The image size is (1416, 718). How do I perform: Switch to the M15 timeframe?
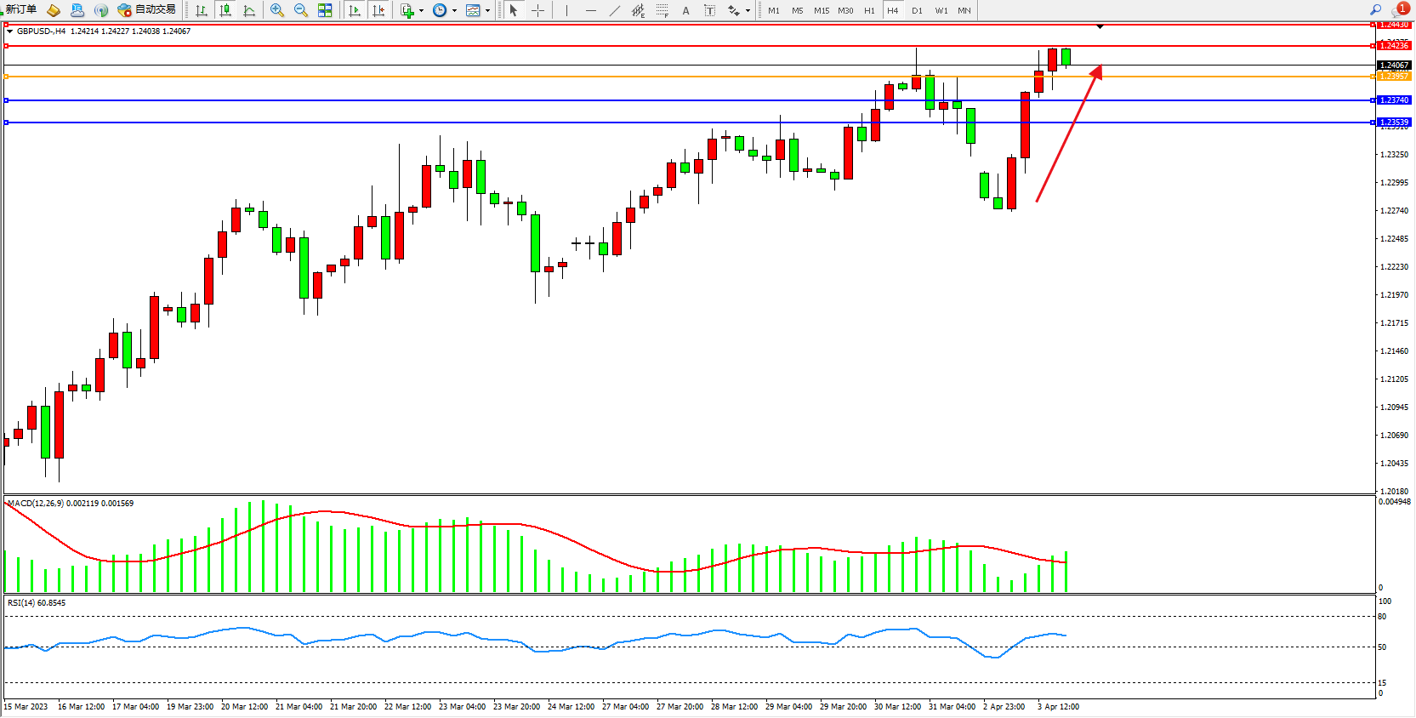(821, 10)
